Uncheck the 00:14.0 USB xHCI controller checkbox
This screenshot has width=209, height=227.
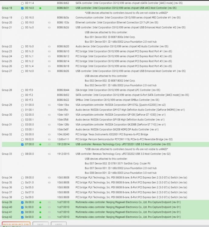(x=22, y=8)
